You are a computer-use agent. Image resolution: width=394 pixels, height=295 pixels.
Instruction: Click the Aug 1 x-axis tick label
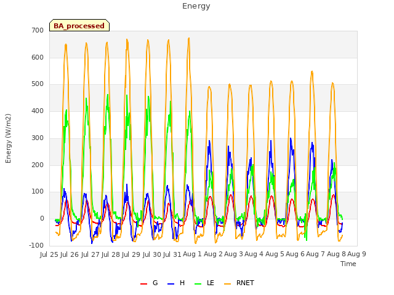click(192, 254)
